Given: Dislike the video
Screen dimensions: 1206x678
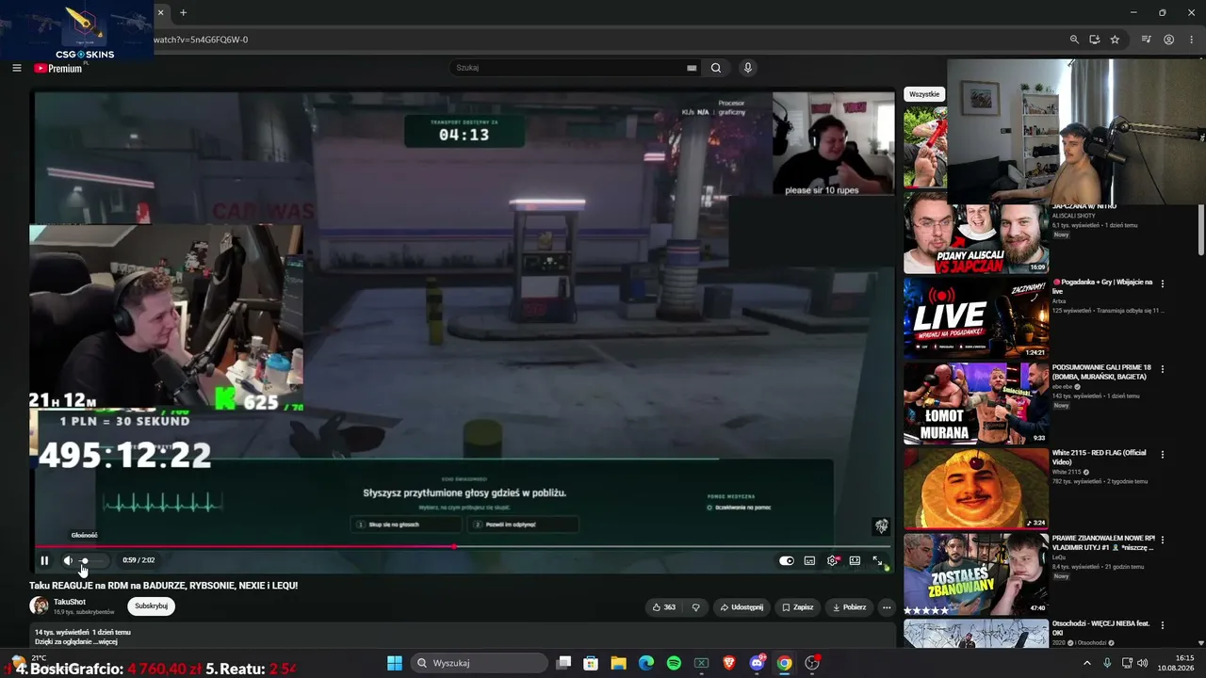Looking at the screenshot, I should point(696,607).
